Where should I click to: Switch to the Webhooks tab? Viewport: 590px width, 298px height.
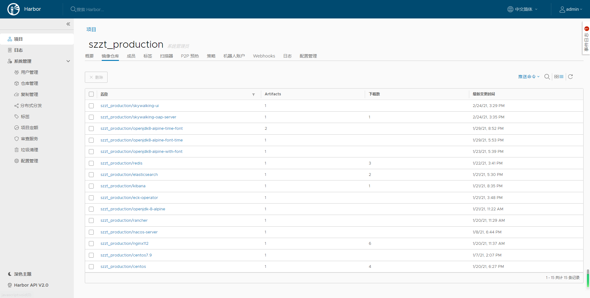tap(264, 56)
